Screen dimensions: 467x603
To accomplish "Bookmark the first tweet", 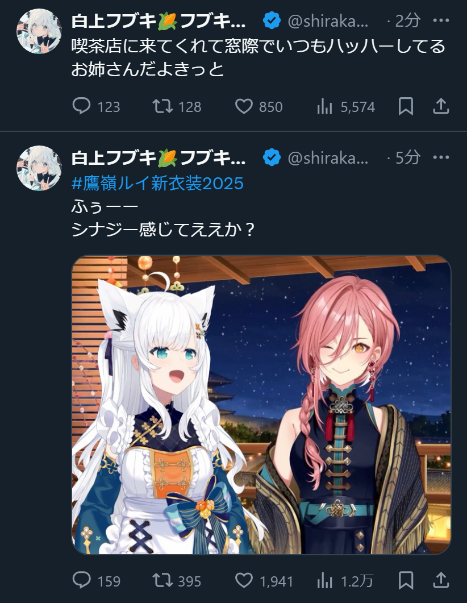I will [406, 106].
